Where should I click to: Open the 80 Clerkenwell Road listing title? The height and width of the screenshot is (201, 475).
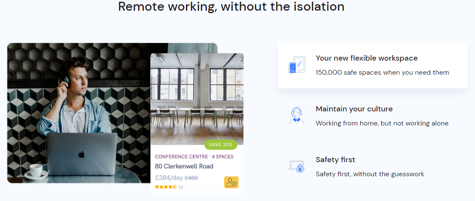(x=184, y=166)
